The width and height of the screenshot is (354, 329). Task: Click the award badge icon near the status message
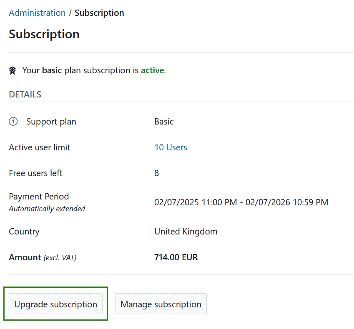tap(13, 70)
